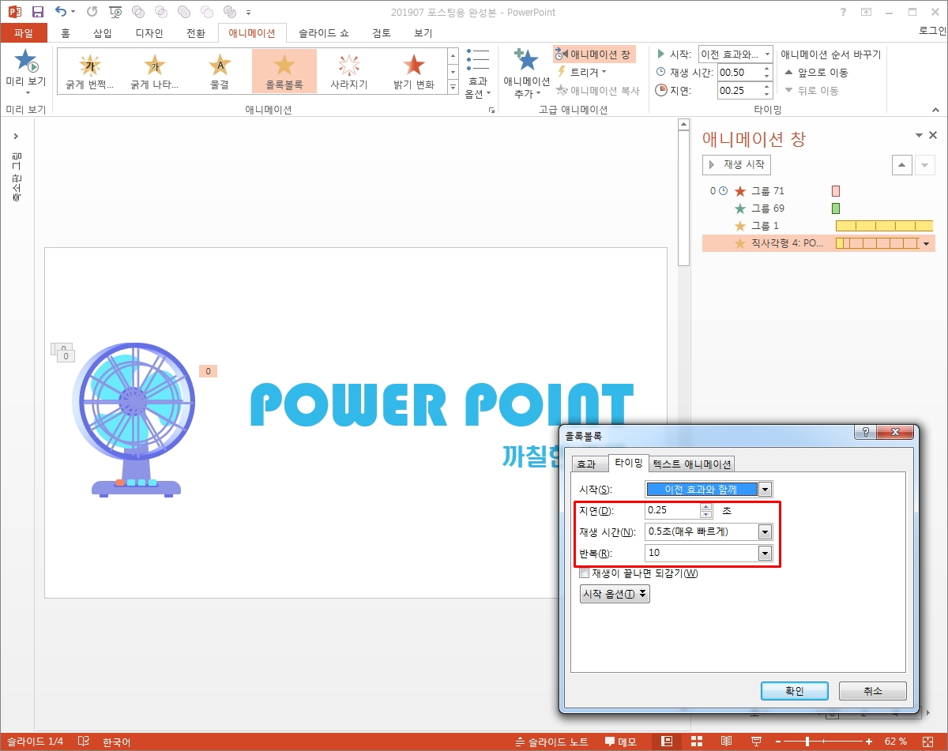Click the 지연 delay field in the dialog
The image size is (948, 751).
672,510
